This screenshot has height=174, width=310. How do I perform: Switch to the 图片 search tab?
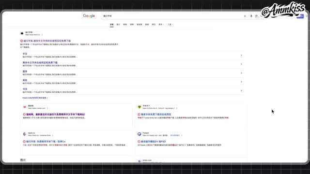118,25
